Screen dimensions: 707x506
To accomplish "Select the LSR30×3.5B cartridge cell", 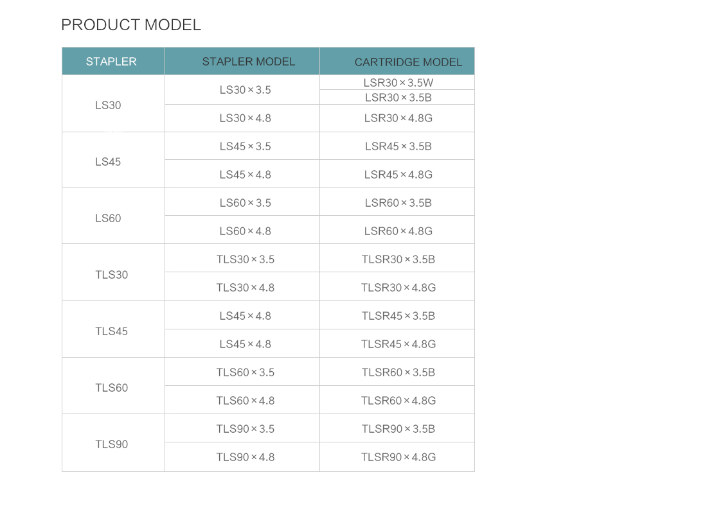I will 397,98.
